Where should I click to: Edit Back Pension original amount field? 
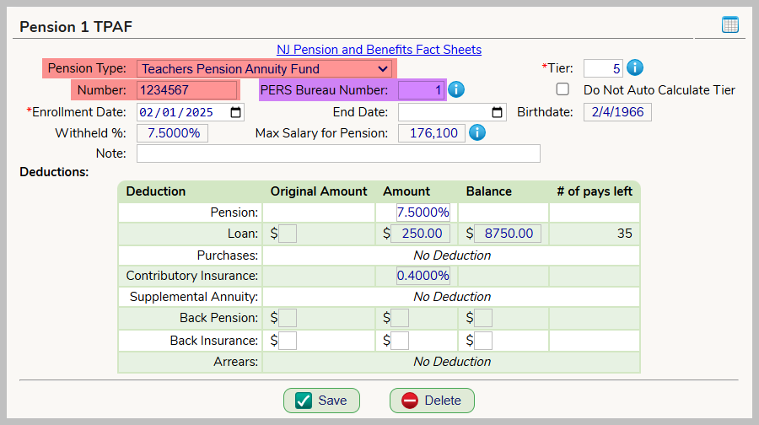(288, 318)
